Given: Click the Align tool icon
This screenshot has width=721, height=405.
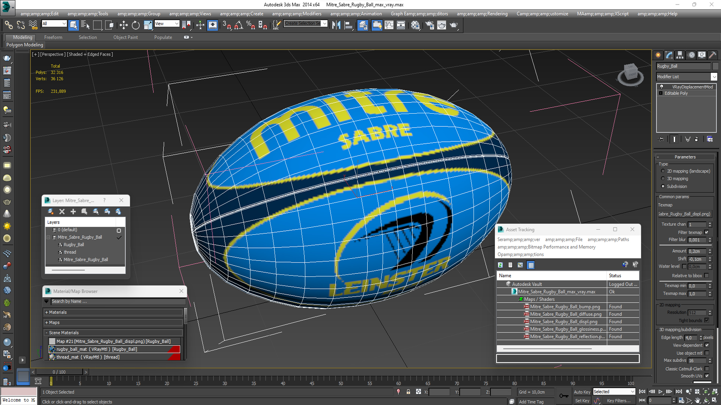Looking at the screenshot, I should pos(348,25).
